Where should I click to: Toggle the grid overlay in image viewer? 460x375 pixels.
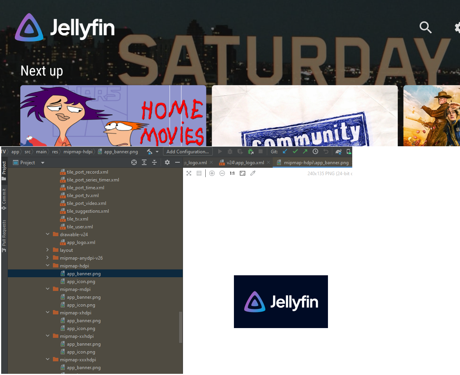coord(199,173)
